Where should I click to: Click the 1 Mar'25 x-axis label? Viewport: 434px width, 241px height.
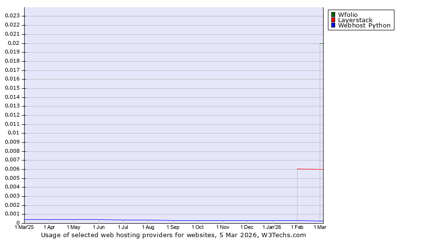coord(24,227)
